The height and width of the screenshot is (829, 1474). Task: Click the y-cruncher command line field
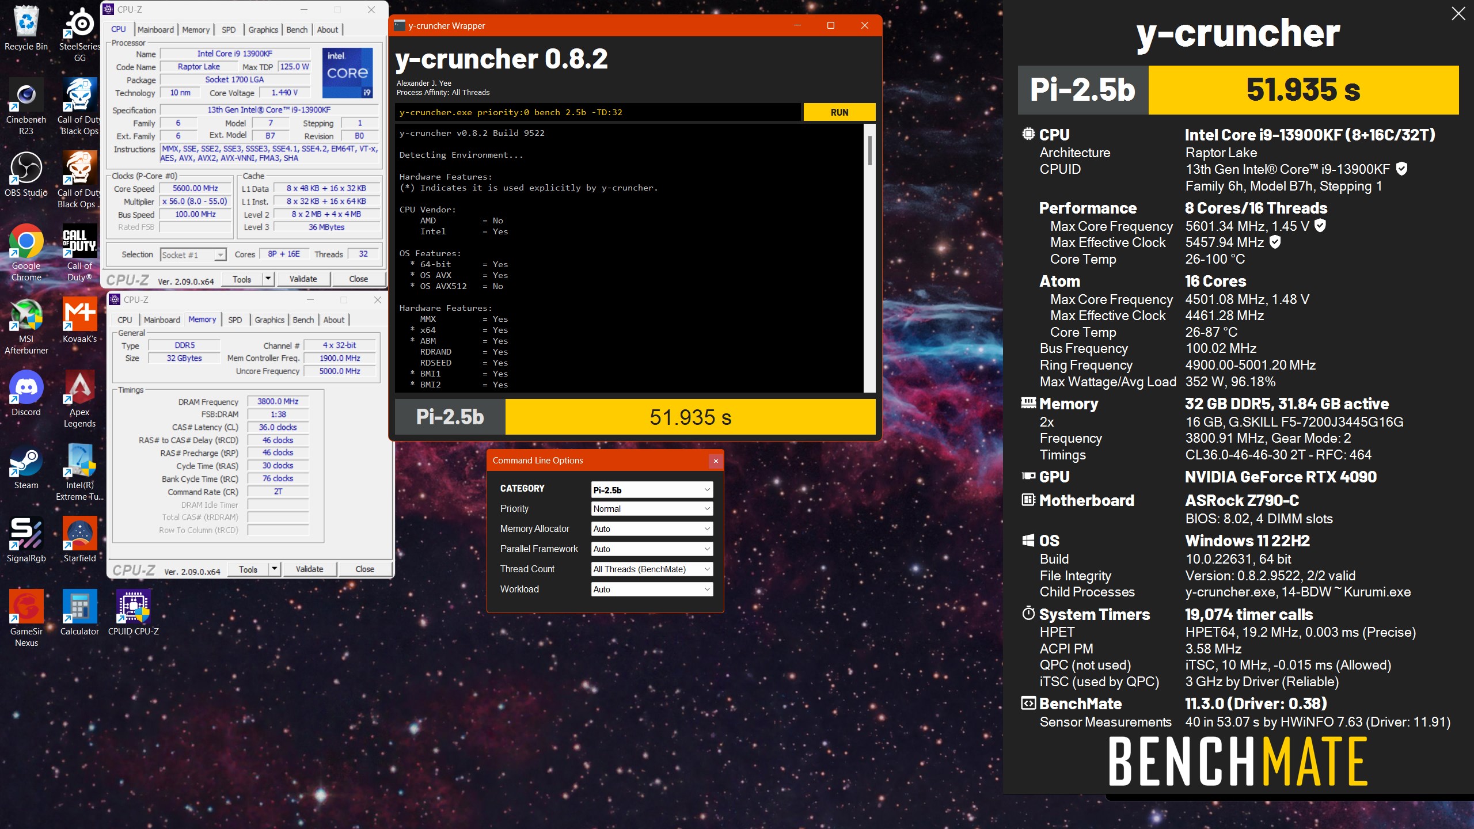click(598, 112)
